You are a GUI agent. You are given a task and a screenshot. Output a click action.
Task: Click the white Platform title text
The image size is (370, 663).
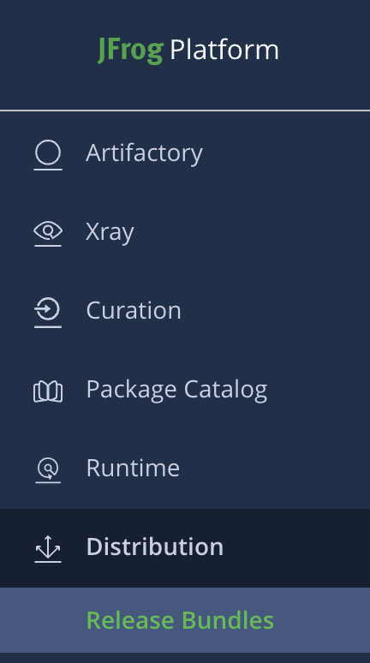pyautogui.click(x=224, y=51)
